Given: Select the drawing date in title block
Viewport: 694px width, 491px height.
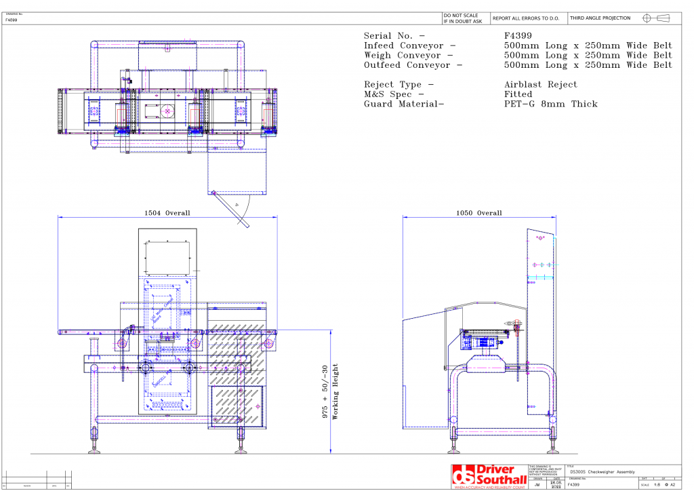Looking at the screenshot, I should [x=554, y=484].
